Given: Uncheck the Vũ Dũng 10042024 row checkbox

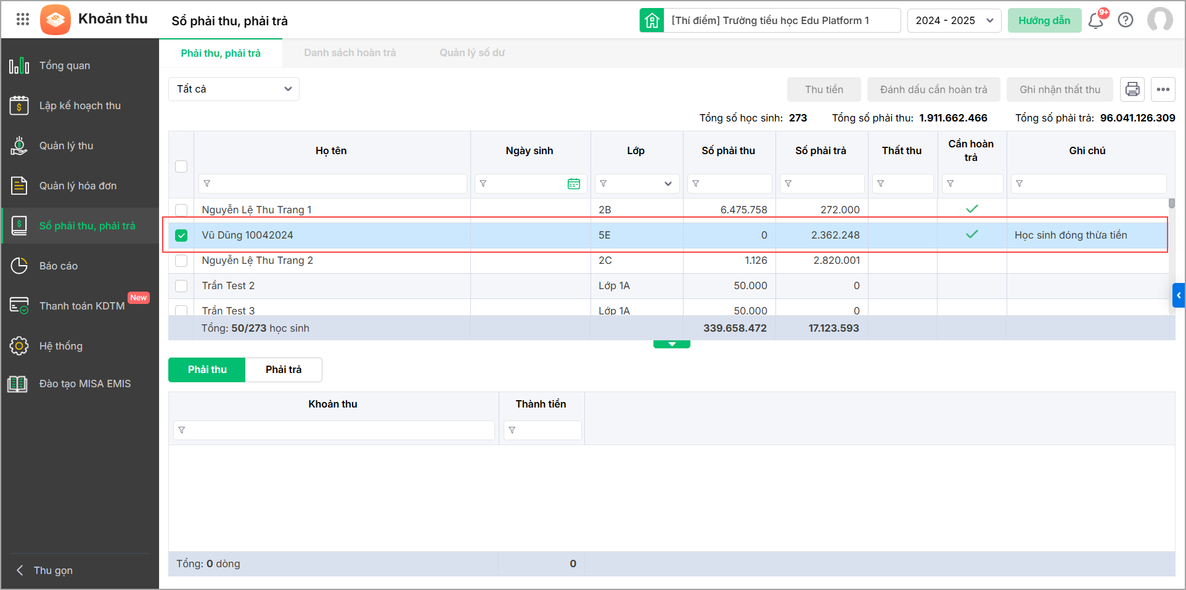Looking at the screenshot, I should 181,236.
